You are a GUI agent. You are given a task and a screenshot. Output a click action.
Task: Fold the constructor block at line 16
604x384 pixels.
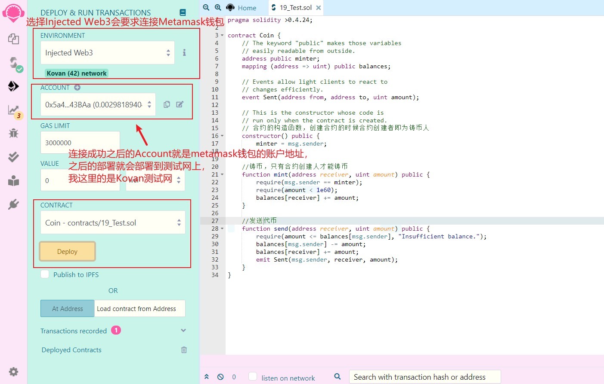coord(222,136)
